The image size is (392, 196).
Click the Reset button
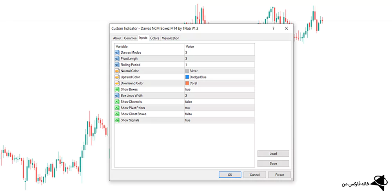pyautogui.click(x=279, y=175)
